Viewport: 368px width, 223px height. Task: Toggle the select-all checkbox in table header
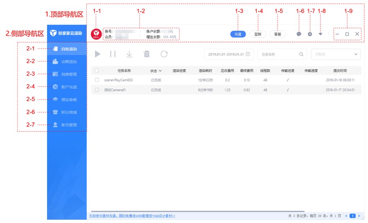click(x=97, y=71)
